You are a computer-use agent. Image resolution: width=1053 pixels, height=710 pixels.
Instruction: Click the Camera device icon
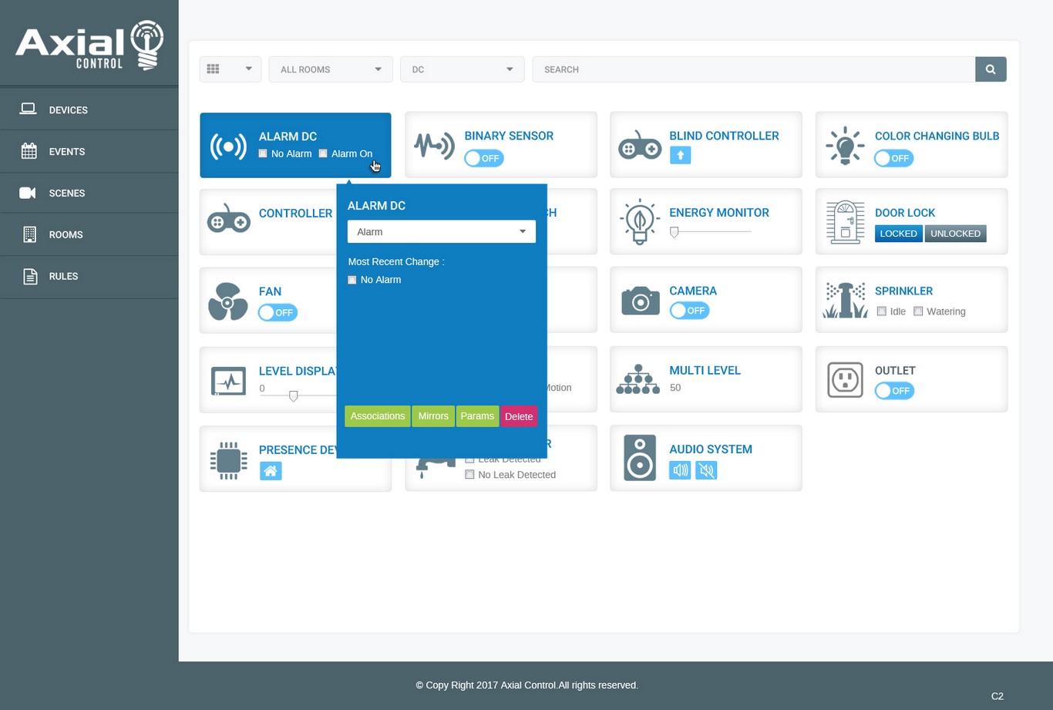pyautogui.click(x=640, y=301)
